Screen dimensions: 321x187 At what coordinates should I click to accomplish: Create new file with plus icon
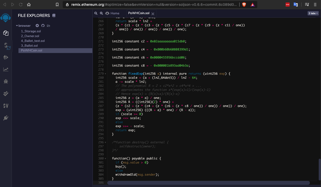37,25
